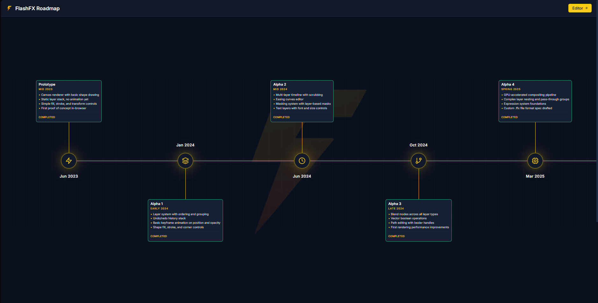The width and height of the screenshot is (598, 303).
Task: Select the clock icon at the Jun 2024 milestone
Action: click(x=302, y=161)
